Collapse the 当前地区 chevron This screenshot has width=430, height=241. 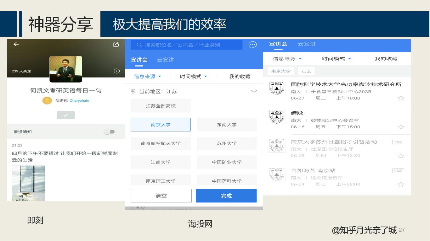pyautogui.click(x=254, y=91)
